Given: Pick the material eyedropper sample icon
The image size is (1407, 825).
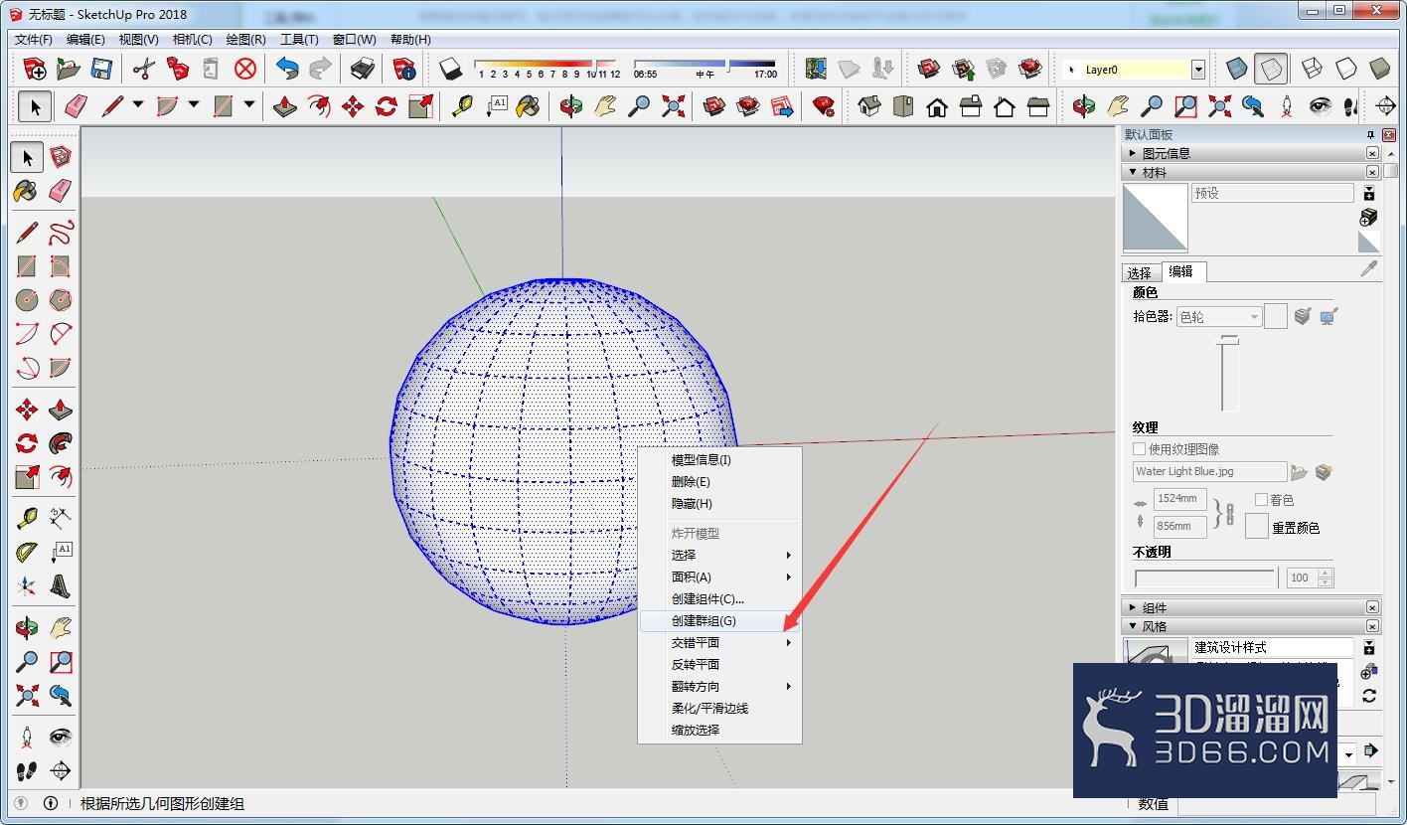Looking at the screenshot, I should pyautogui.click(x=1369, y=268).
